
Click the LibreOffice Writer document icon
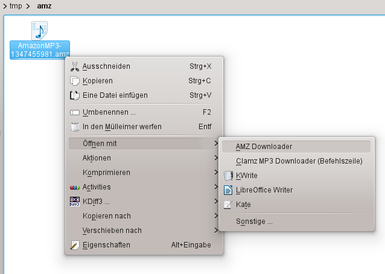228,190
